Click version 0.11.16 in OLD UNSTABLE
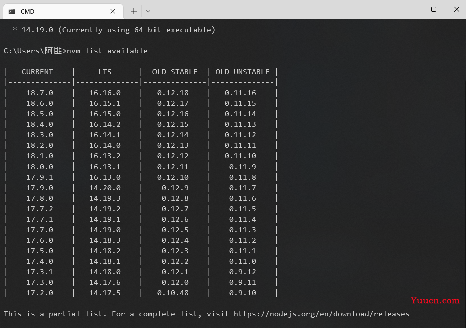 (x=240, y=93)
